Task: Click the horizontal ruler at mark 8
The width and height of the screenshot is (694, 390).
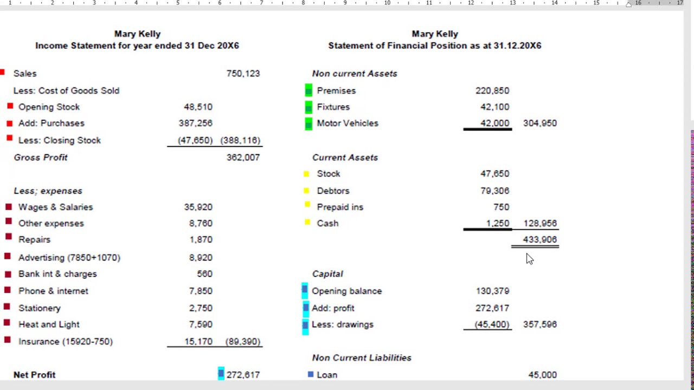Action: click(x=303, y=3)
